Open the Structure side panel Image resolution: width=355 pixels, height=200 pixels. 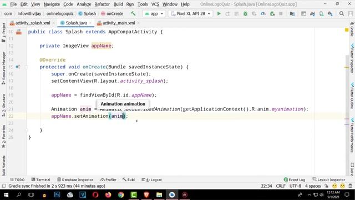tap(3, 106)
